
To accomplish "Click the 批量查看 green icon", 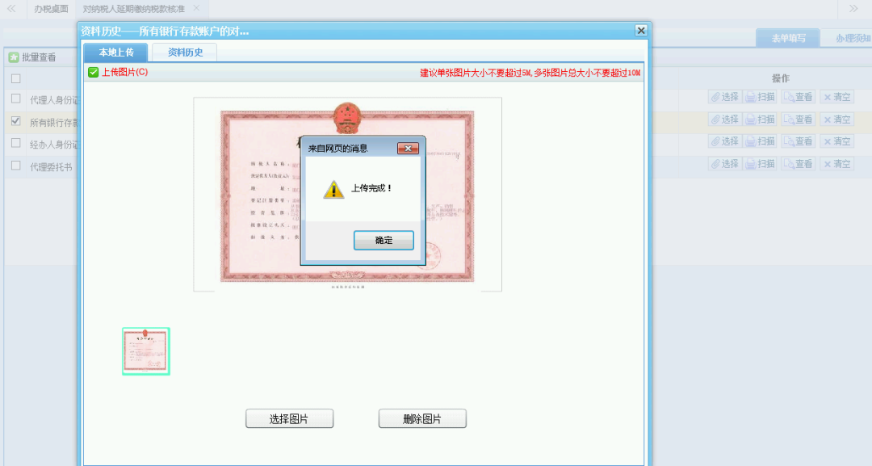I will point(14,57).
